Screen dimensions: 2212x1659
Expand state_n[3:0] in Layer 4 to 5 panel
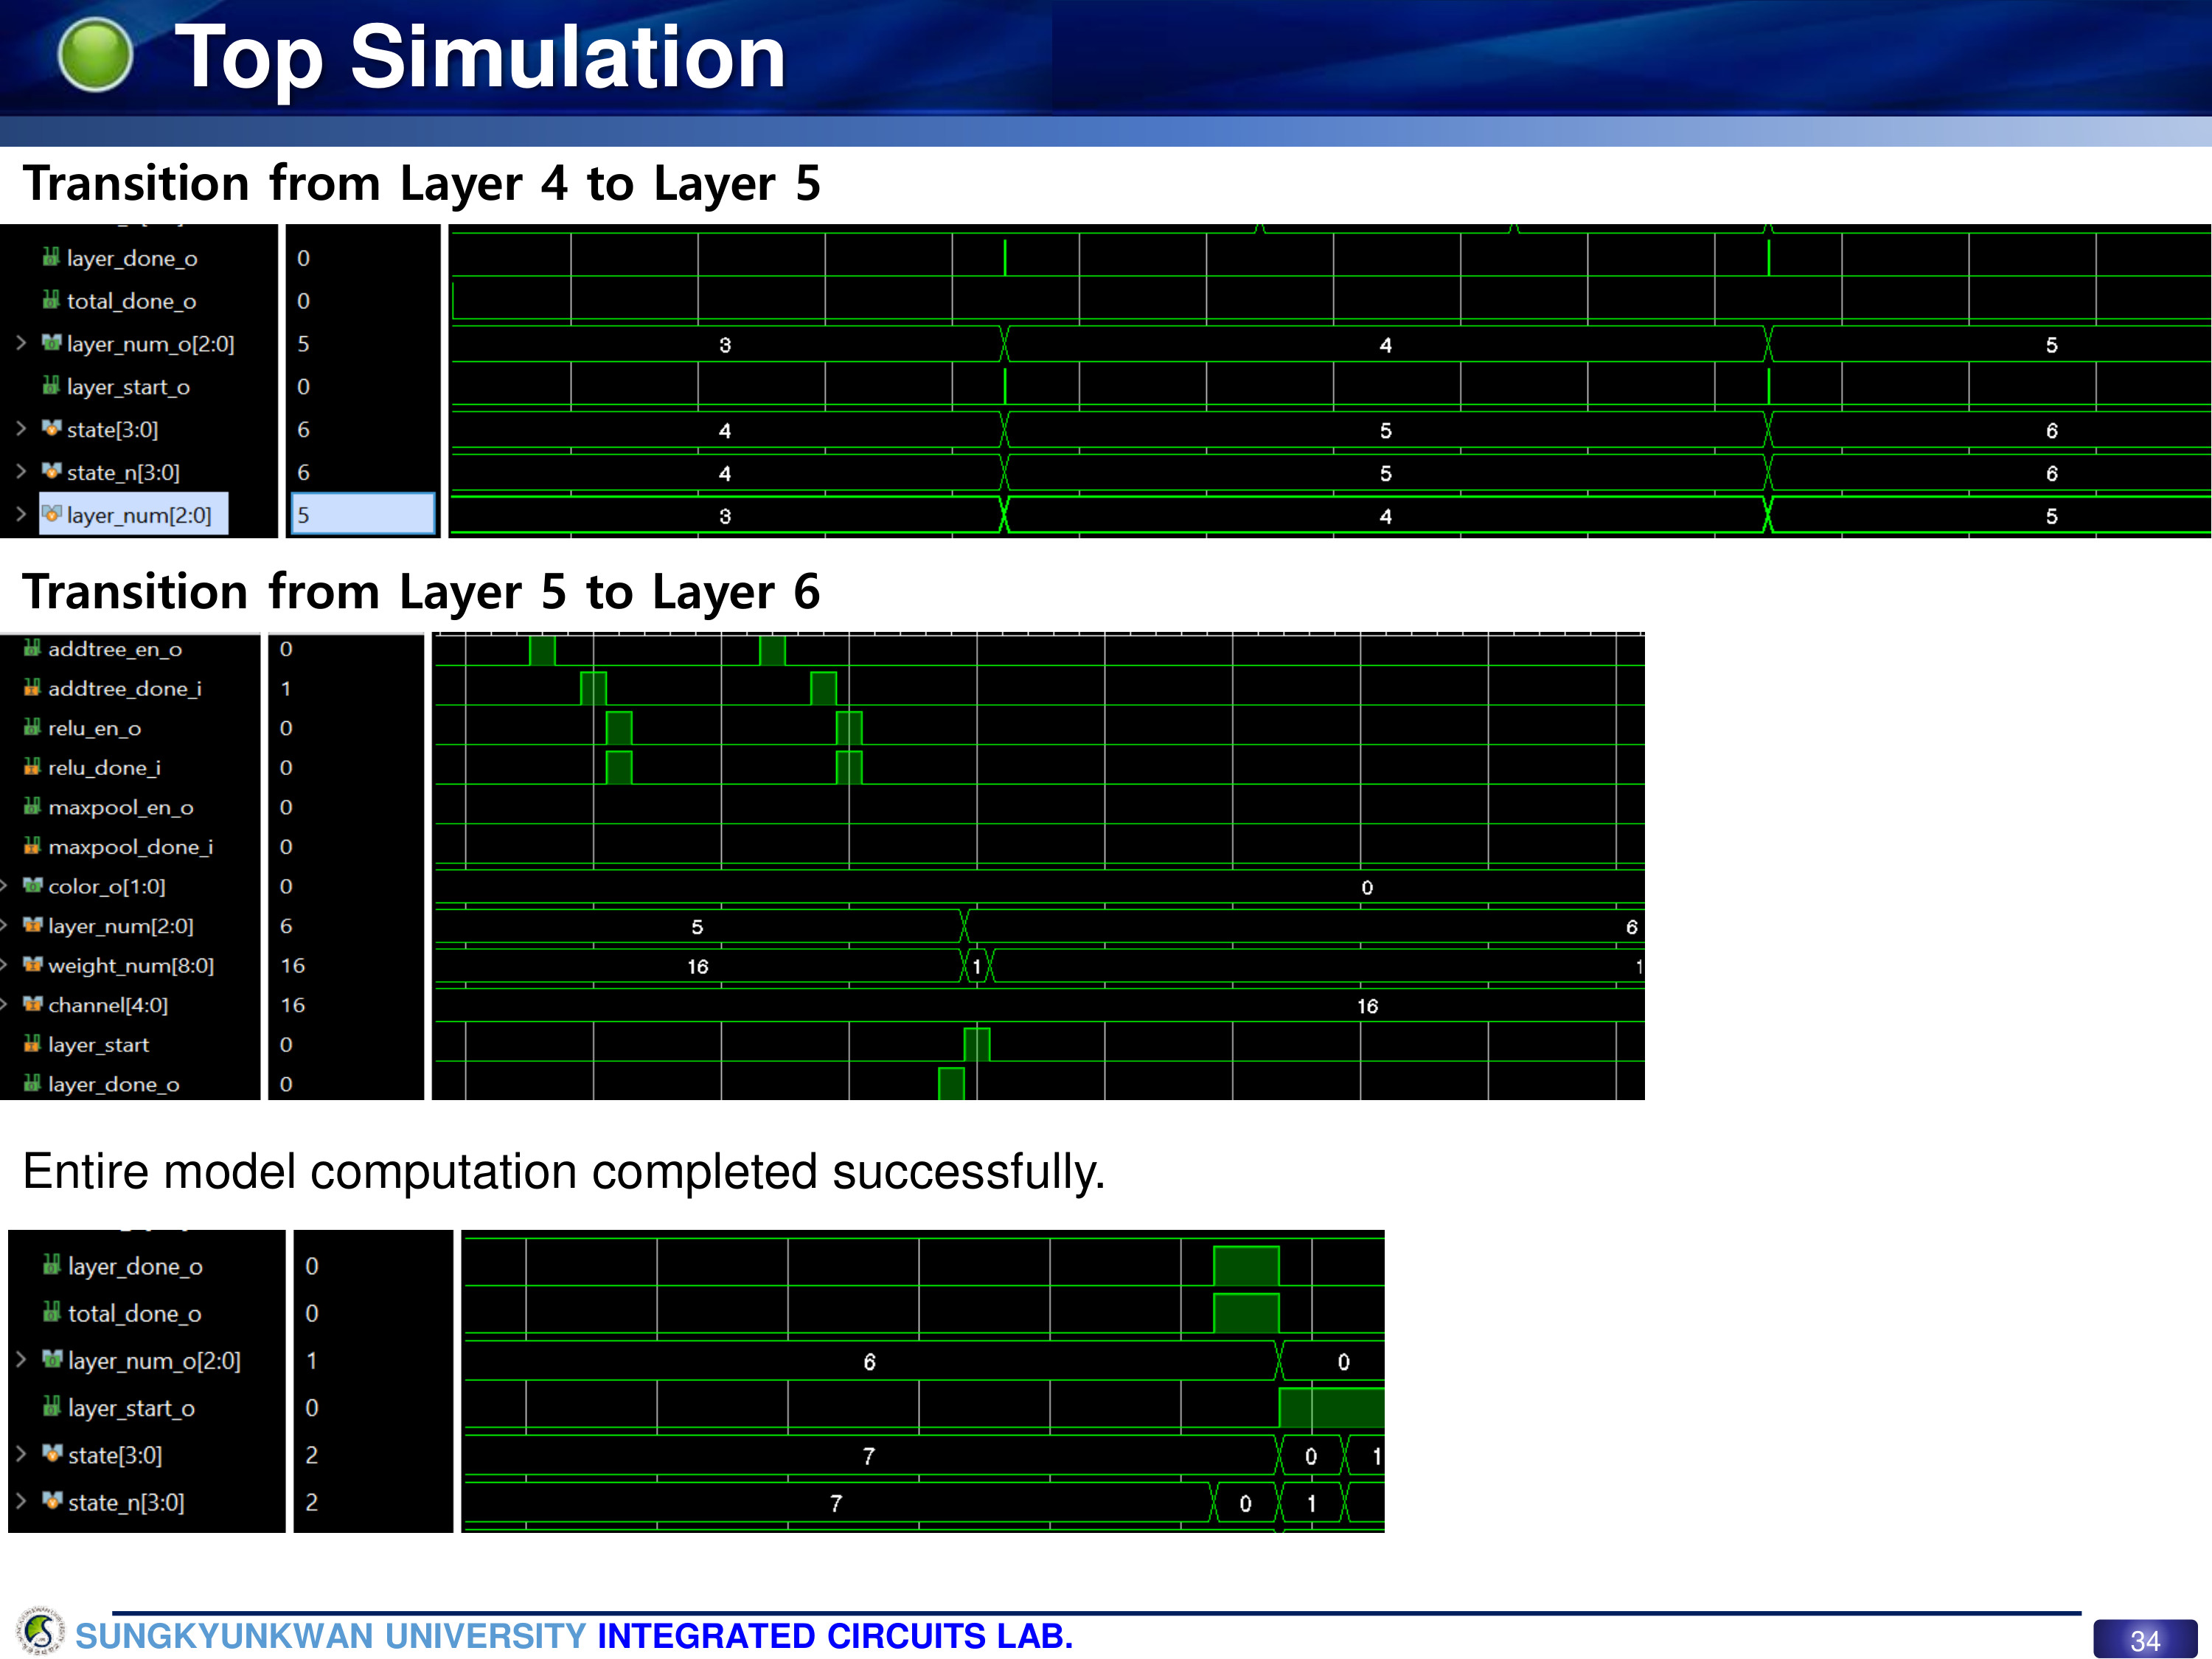pyautogui.click(x=21, y=471)
